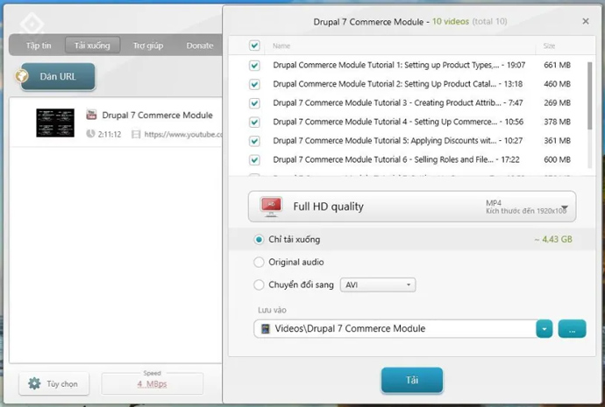The height and width of the screenshot is (407, 605).
Task: Click the Videos\Drupal 7 Commerce Module path field
Action: click(x=395, y=329)
